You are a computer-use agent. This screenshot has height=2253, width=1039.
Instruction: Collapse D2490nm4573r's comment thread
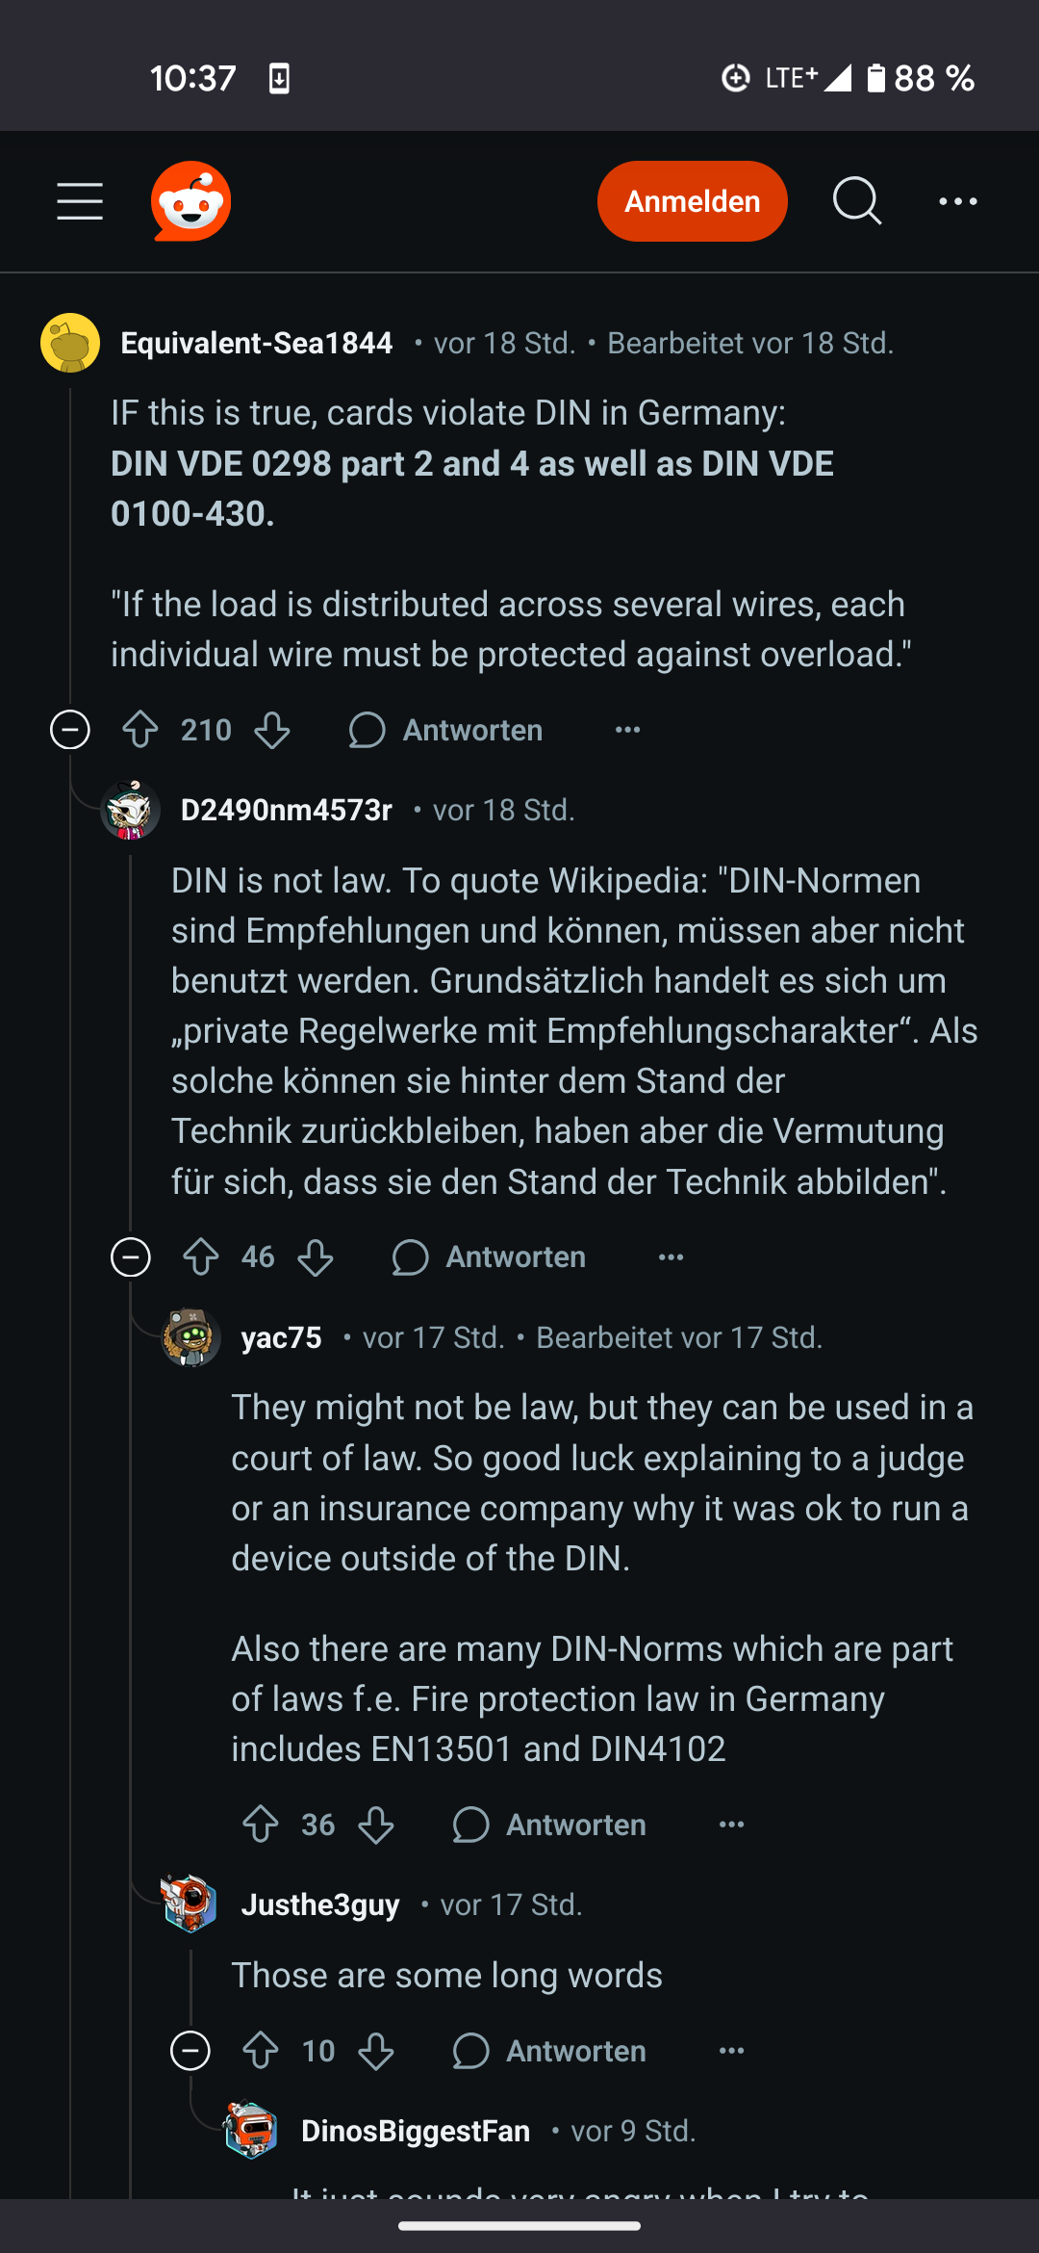coord(131,1256)
